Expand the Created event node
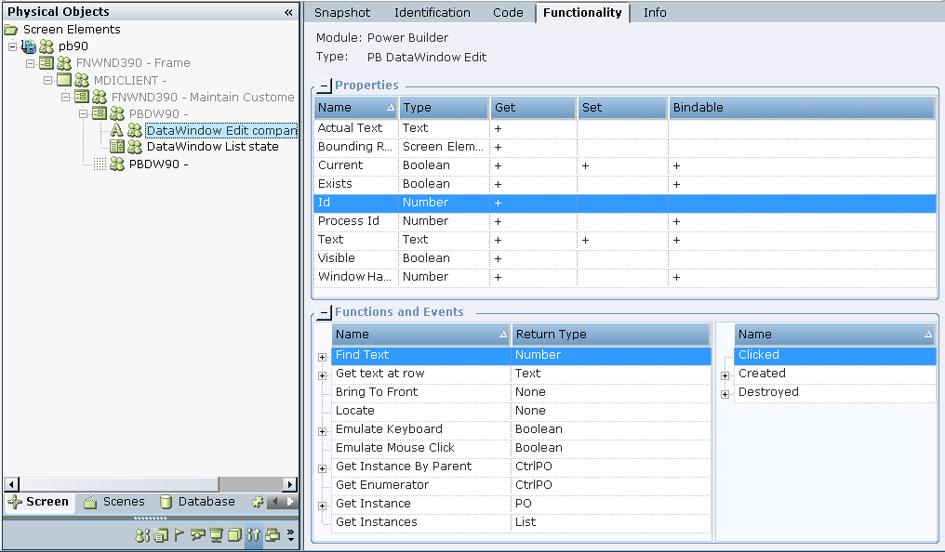The width and height of the screenshot is (945, 552). point(725,375)
